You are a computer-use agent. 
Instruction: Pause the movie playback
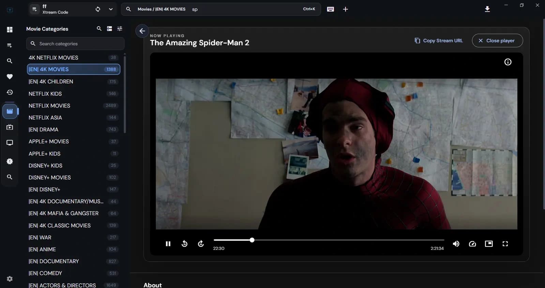[x=168, y=244]
